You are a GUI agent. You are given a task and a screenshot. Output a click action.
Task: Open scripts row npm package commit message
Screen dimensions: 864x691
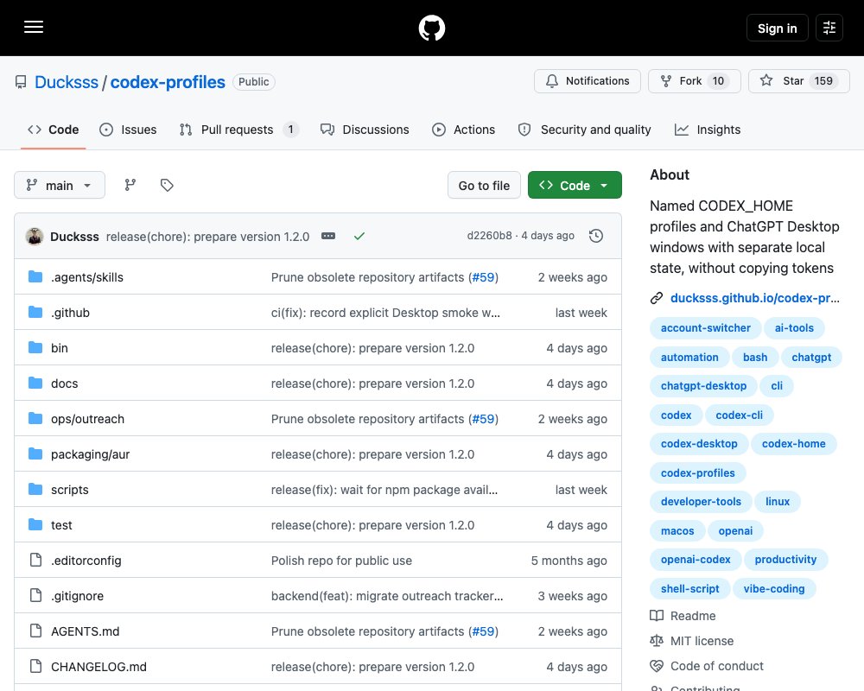pyautogui.click(x=384, y=490)
